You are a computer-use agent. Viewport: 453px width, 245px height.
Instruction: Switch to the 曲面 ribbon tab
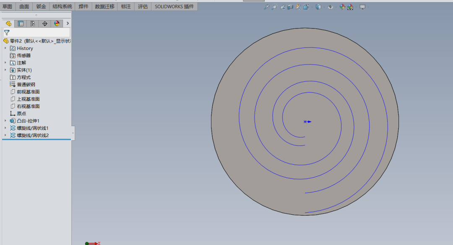(24, 7)
